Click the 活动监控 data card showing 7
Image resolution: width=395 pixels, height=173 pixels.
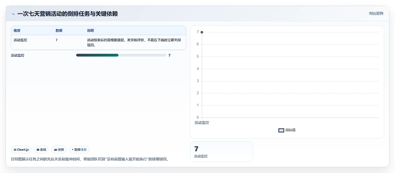222,152
